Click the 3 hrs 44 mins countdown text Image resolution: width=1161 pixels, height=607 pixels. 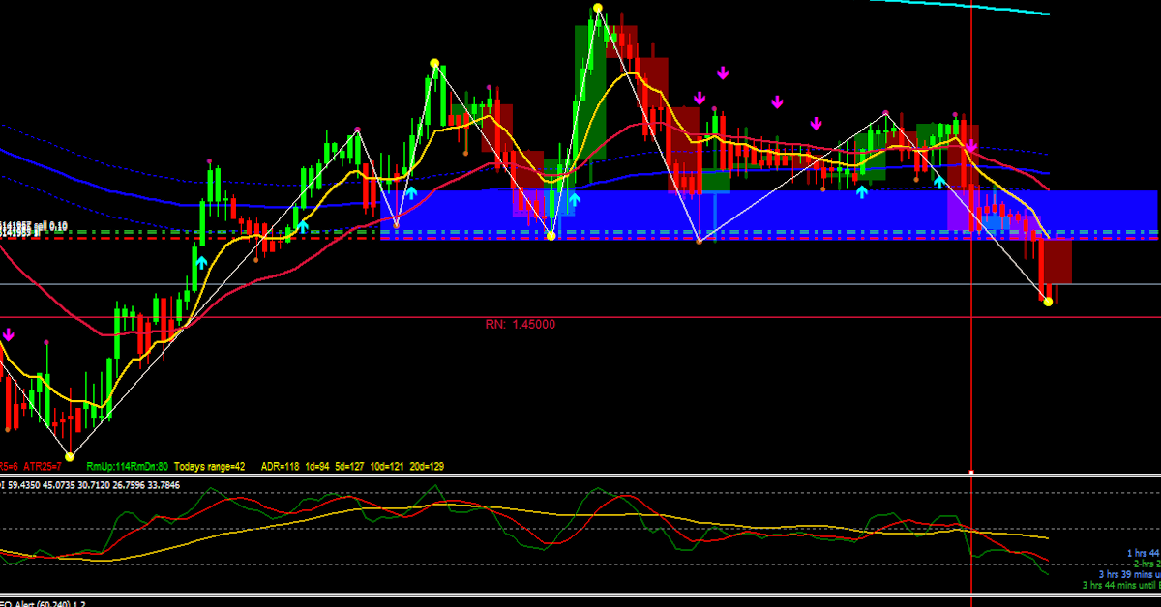(x=1120, y=585)
